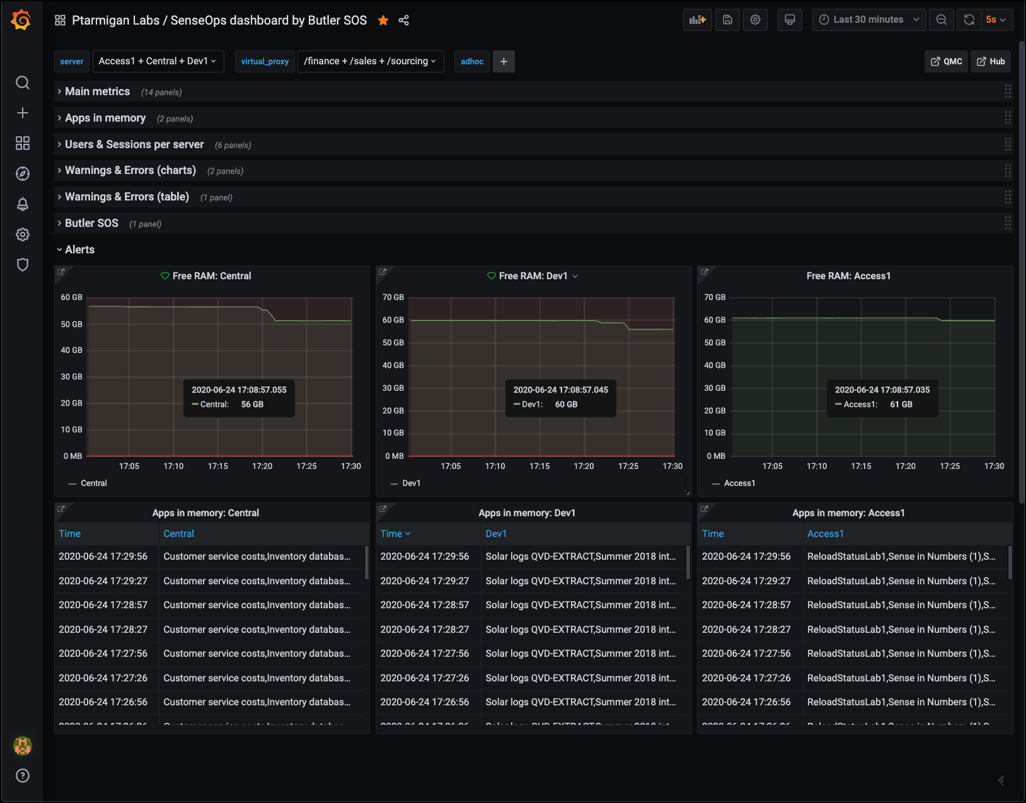1026x803 pixels.
Task: Toggle Central series in Free RAM legend
Action: point(93,483)
